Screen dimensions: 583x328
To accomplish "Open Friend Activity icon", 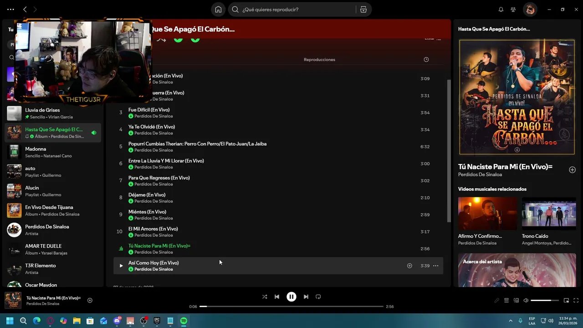I will (x=513, y=10).
